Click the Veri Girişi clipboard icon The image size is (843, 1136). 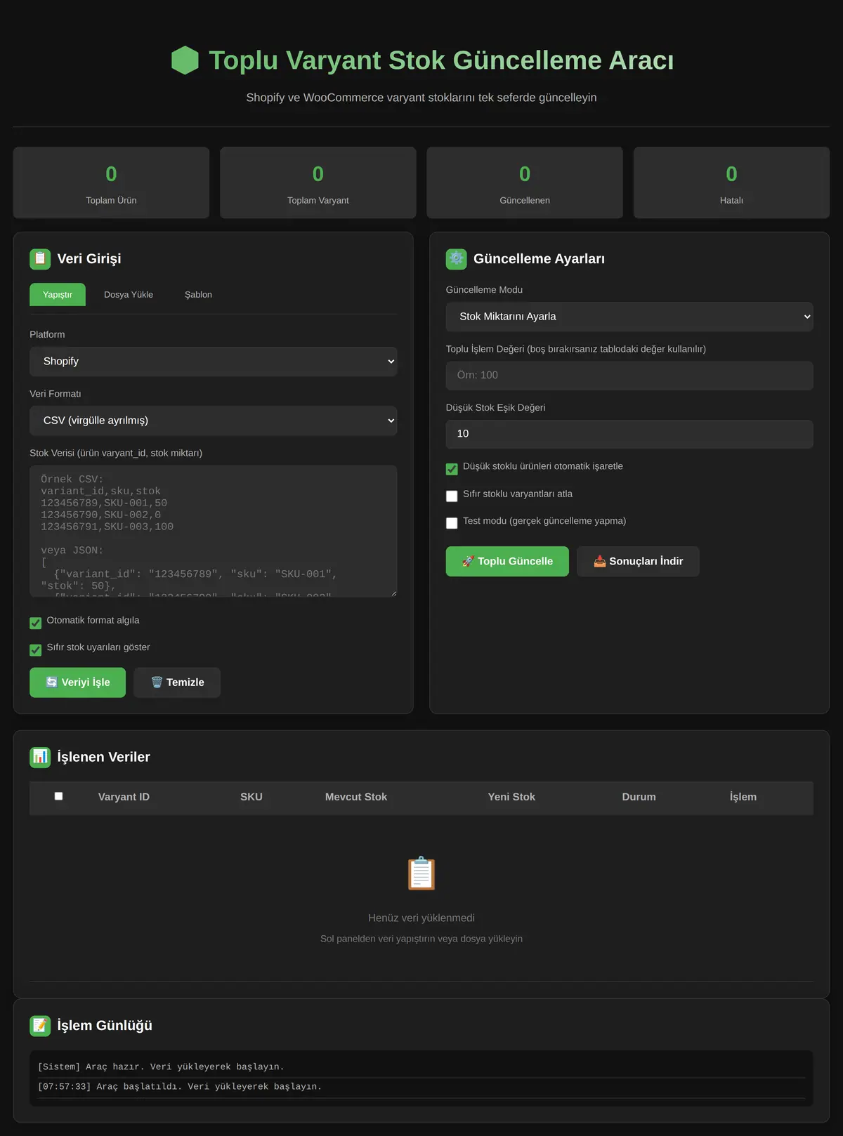point(40,259)
